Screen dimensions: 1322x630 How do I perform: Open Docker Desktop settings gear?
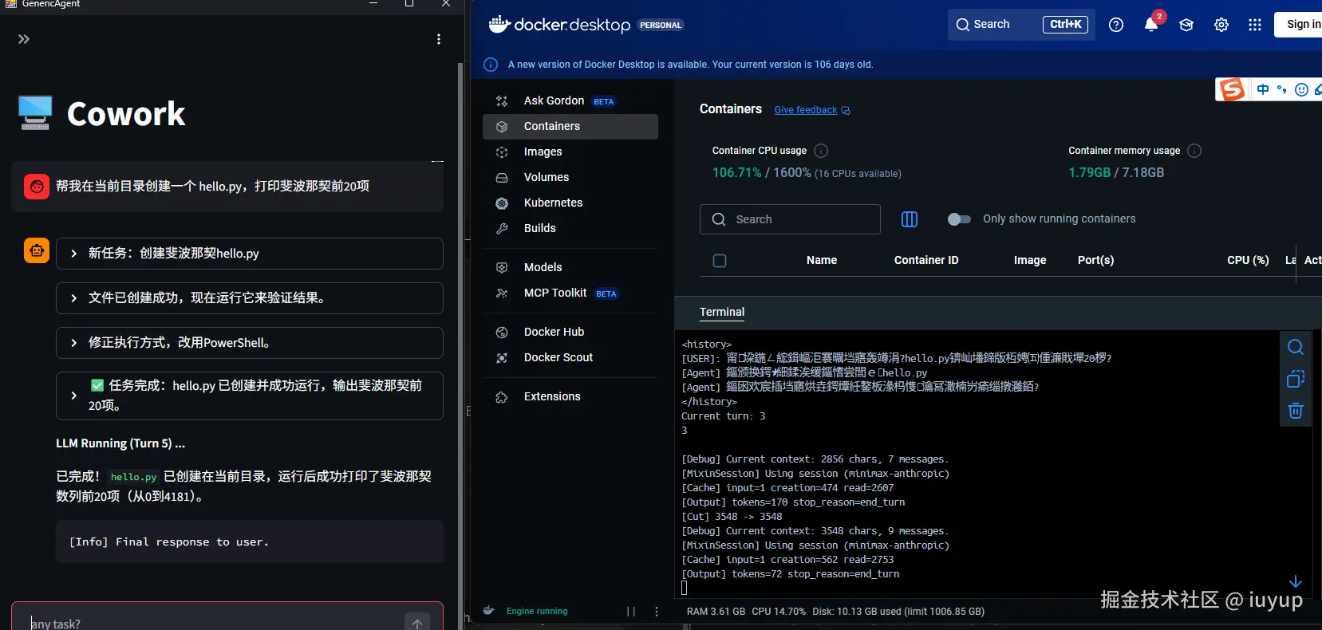pyautogui.click(x=1221, y=25)
